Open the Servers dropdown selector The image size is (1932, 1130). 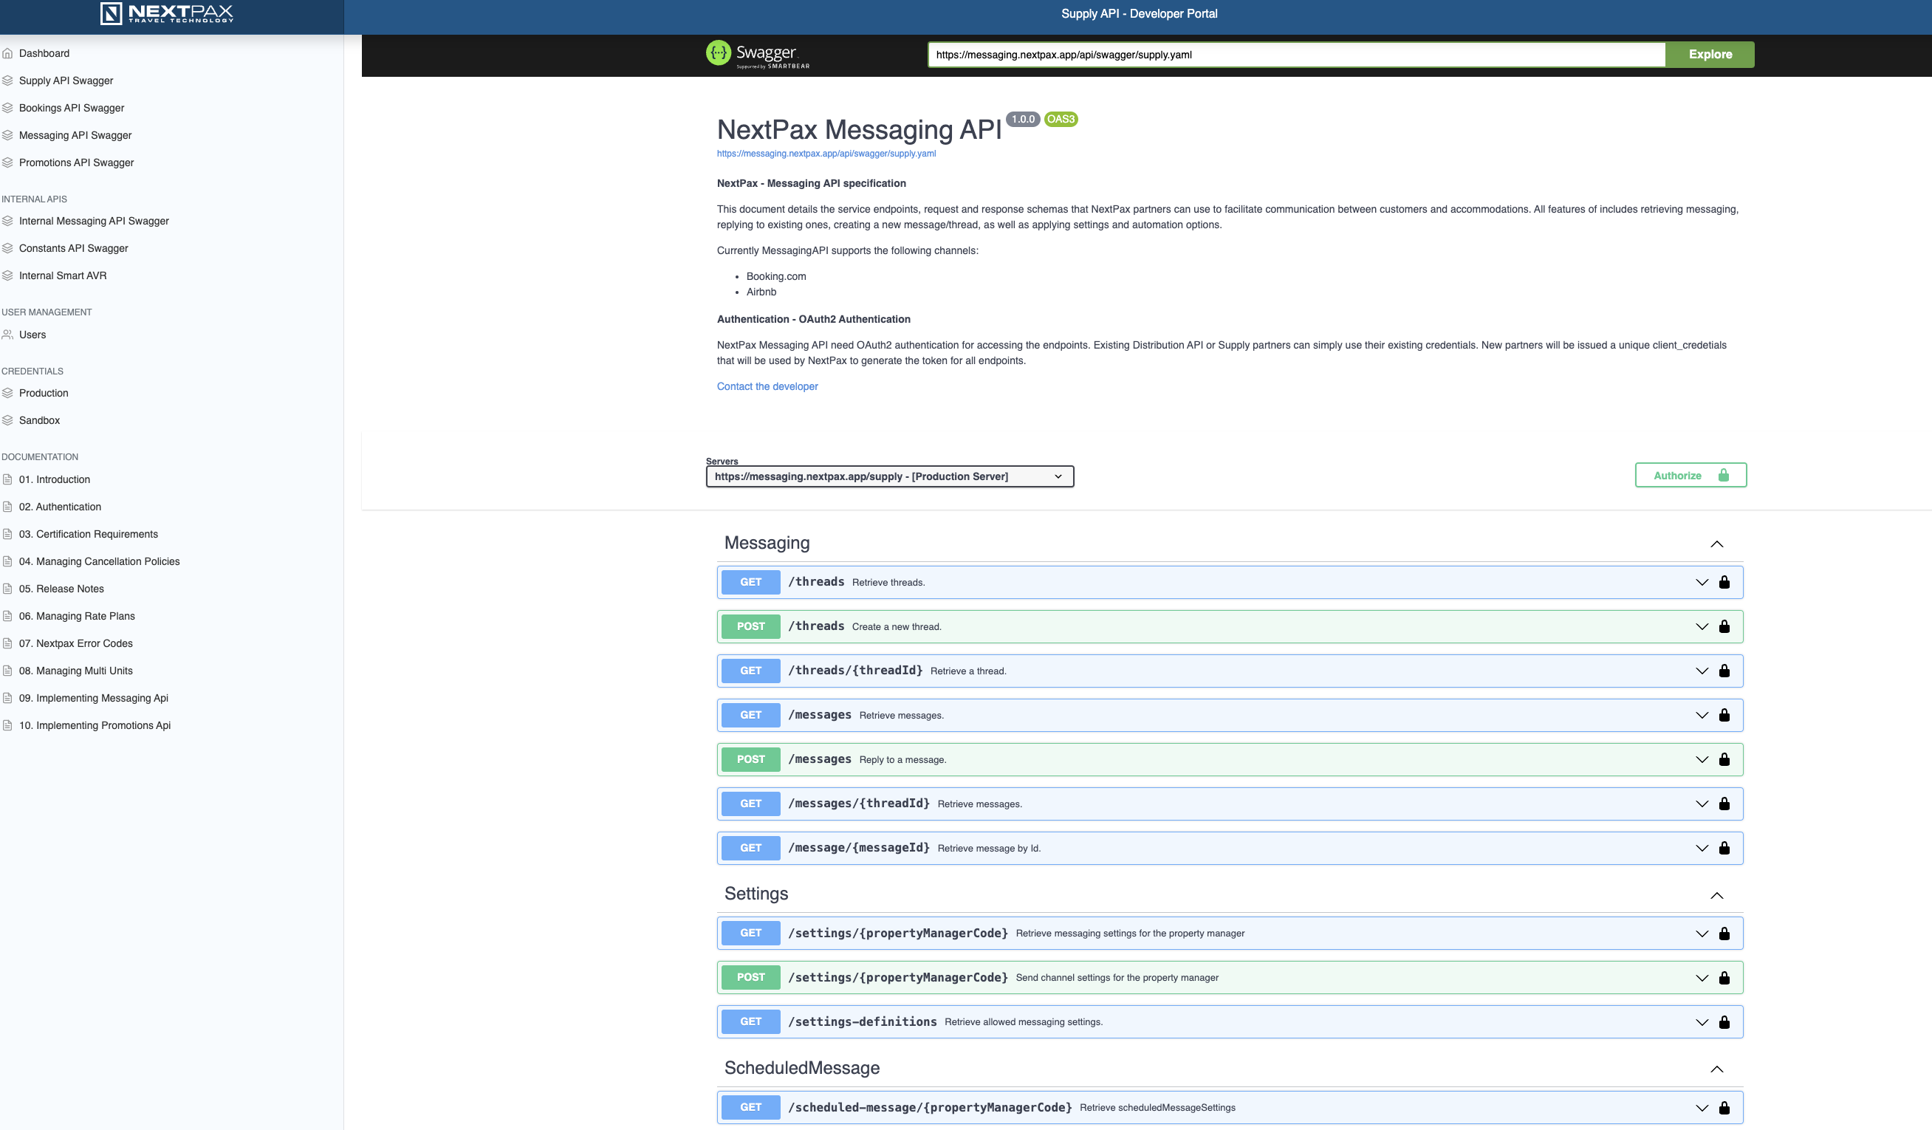pos(889,476)
